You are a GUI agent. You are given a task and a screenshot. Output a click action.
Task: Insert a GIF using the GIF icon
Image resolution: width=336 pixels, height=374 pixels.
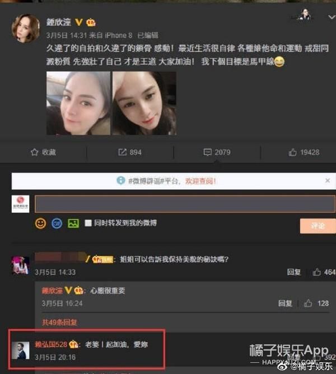tap(57, 223)
